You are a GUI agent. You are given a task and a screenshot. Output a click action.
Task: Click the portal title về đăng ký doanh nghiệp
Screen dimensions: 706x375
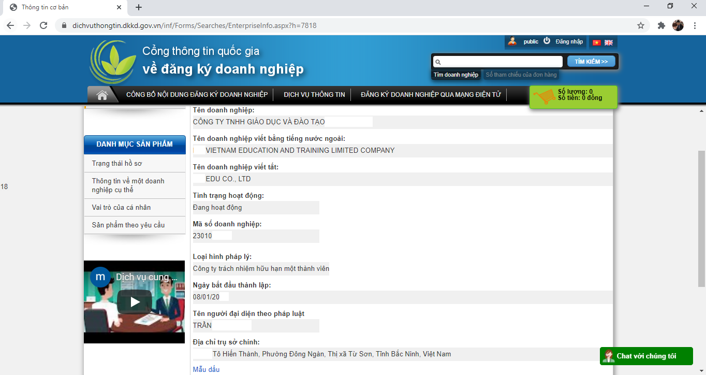pos(223,69)
